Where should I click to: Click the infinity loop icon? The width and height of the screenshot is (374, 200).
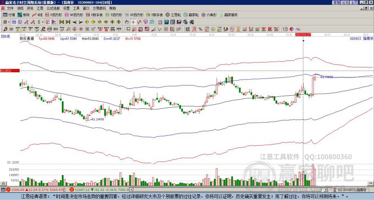(x=298, y=29)
